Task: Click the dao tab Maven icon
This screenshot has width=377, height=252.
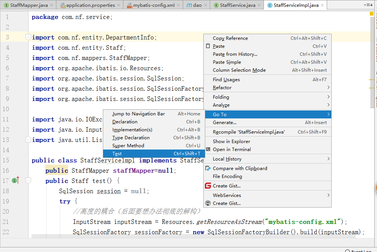Action: (189, 5)
